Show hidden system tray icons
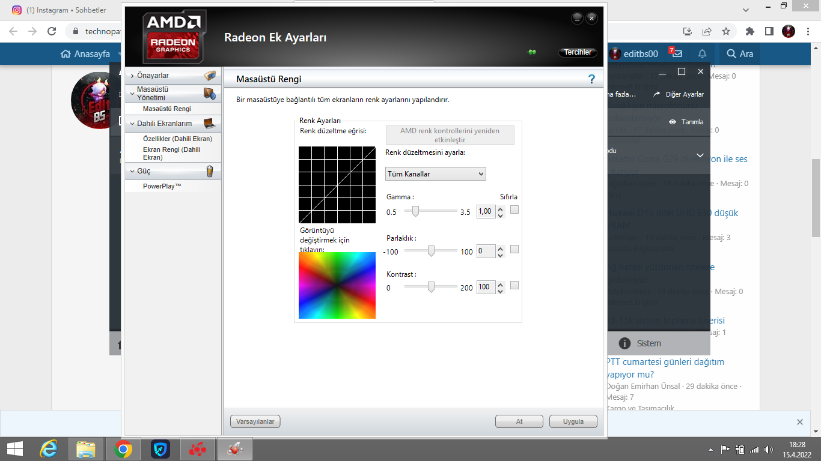Viewport: 821px width, 461px height. (712, 449)
